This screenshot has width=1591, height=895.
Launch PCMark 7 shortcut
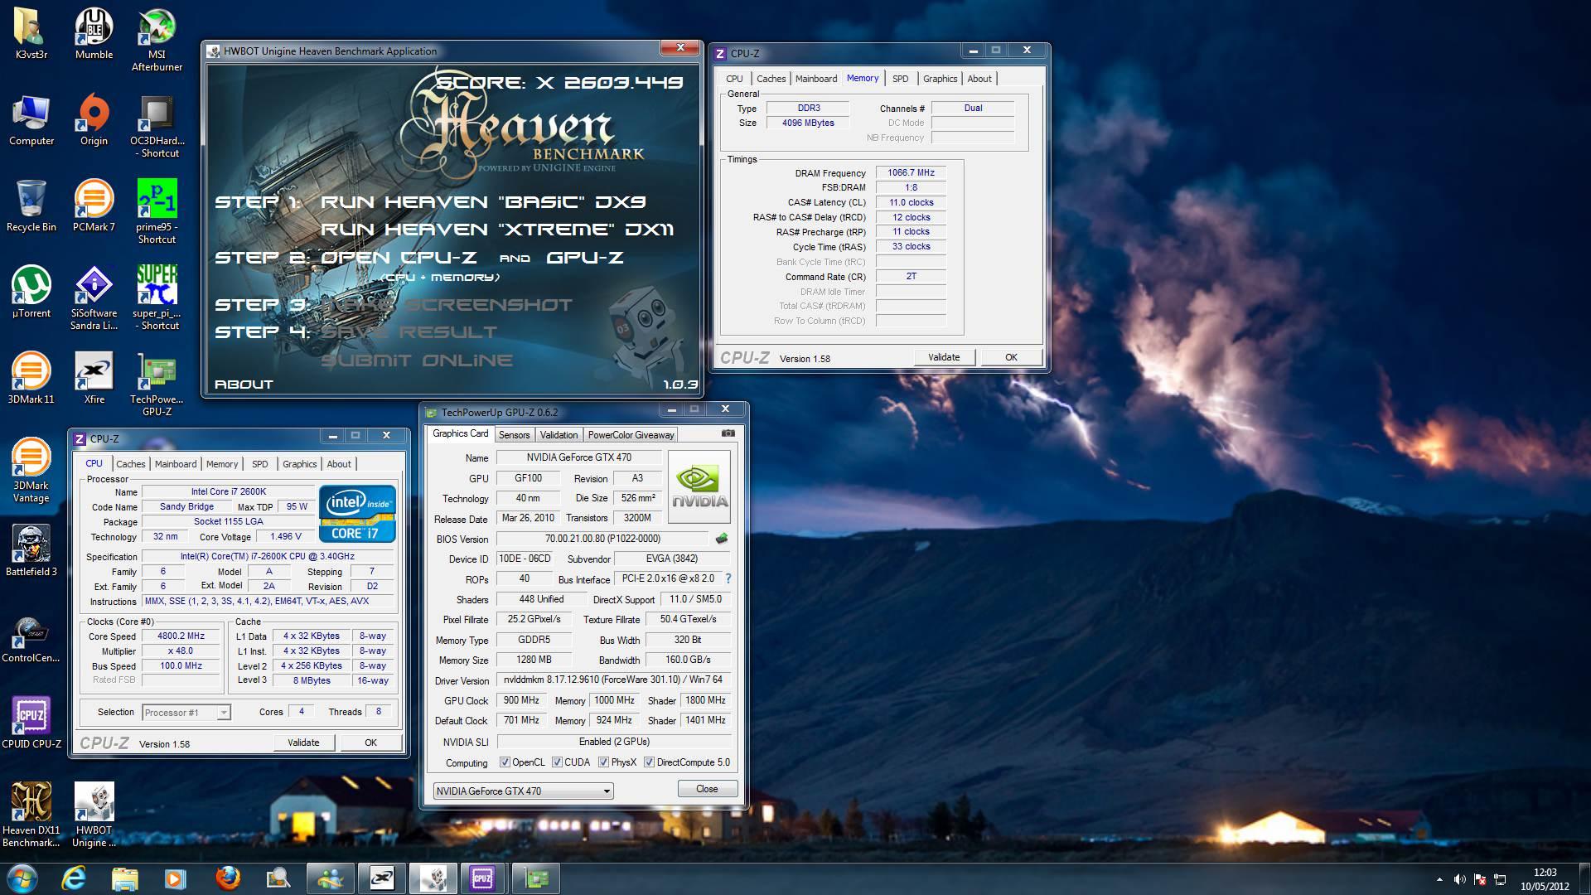(x=94, y=207)
